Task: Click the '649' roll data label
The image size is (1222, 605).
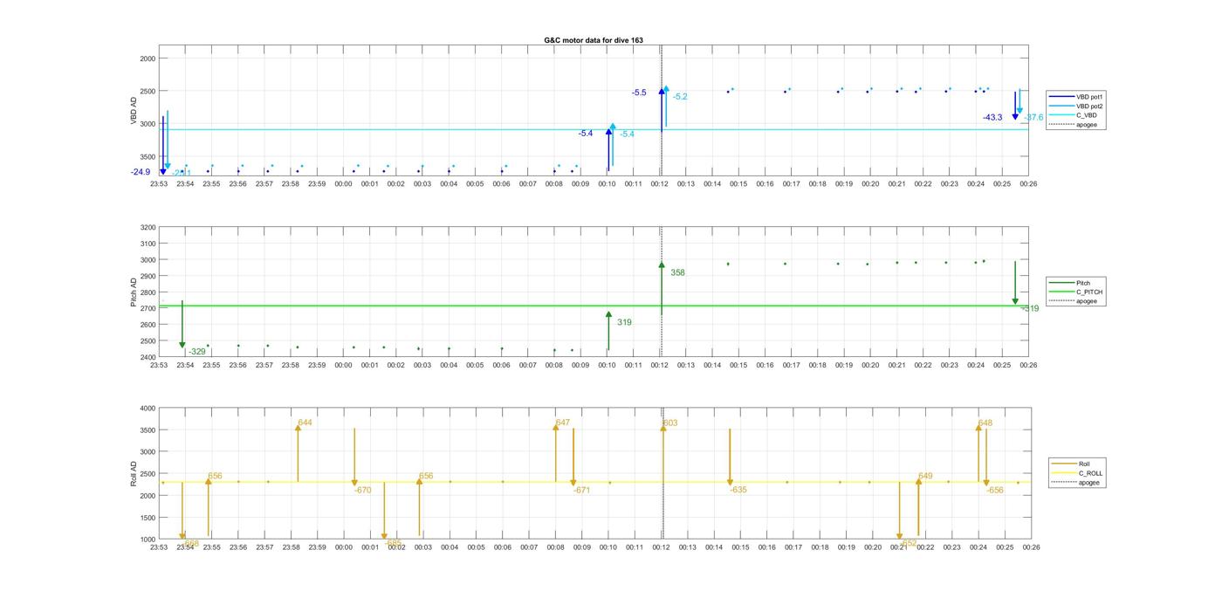Action: pyautogui.click(x=925, y=477)
